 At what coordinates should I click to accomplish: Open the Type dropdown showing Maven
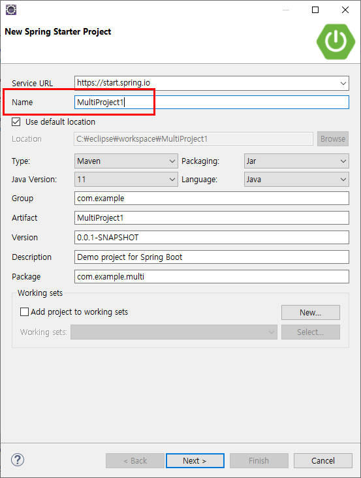pos(126,161)
